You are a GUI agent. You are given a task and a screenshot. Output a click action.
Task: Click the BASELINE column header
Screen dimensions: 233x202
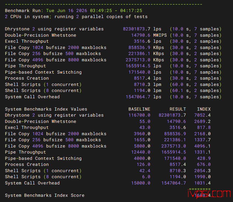[139, 109]
